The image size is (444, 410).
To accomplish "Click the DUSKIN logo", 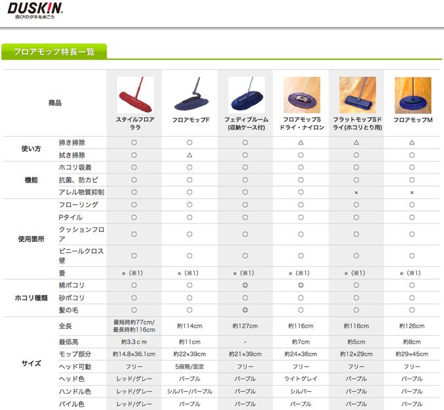I will point(35,11).
